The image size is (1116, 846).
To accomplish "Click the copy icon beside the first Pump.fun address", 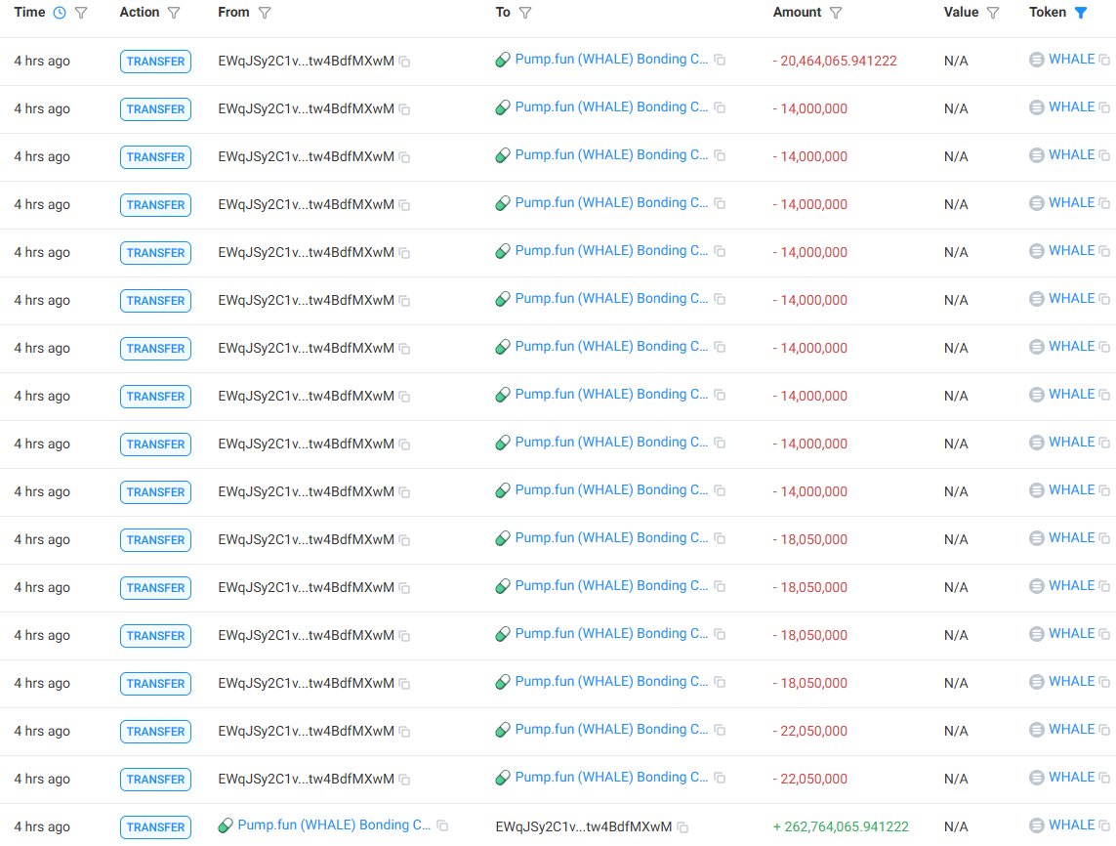I will [720, 60].
